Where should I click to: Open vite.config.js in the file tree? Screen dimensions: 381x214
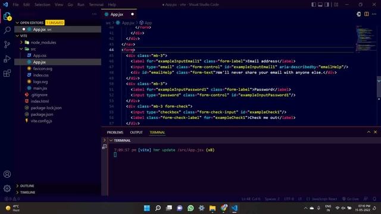(41, 121)
